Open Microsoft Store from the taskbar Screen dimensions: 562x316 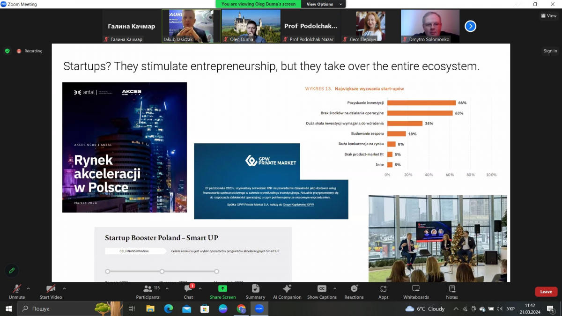[x=205, y=309]
